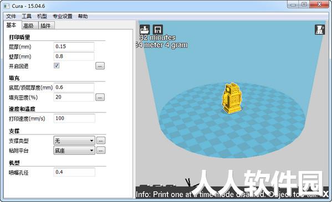
Task: Click the "32 minutes" print time text
Action: pos(157,38)
